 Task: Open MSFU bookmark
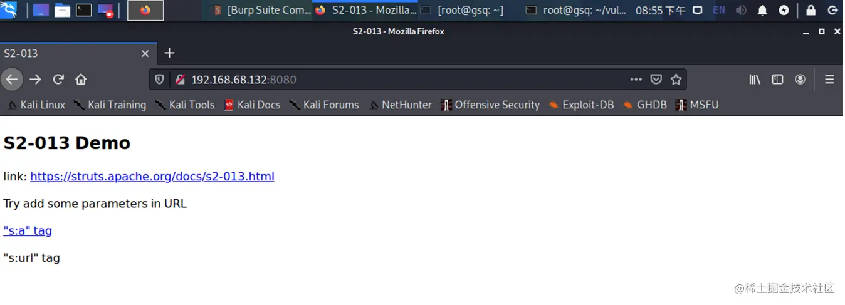point(697,105)
